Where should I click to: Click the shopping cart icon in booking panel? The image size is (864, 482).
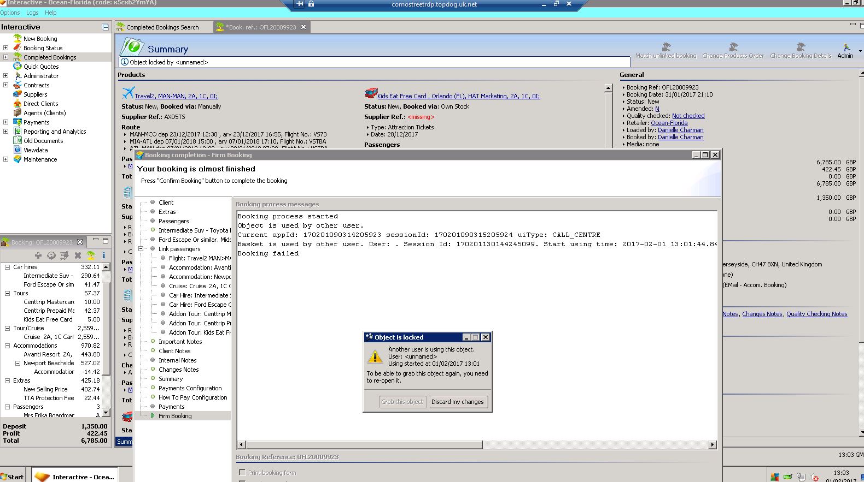click(65, 255)
